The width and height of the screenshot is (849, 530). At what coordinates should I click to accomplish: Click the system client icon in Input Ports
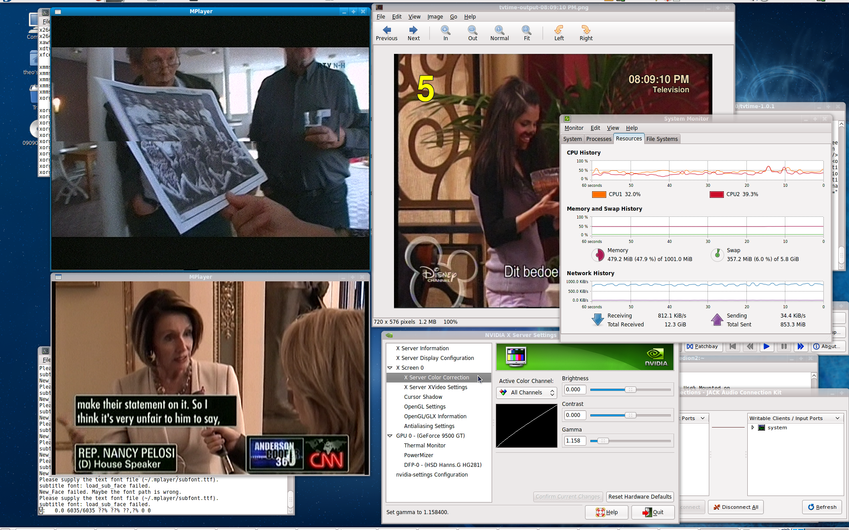[x=761, y=428]
